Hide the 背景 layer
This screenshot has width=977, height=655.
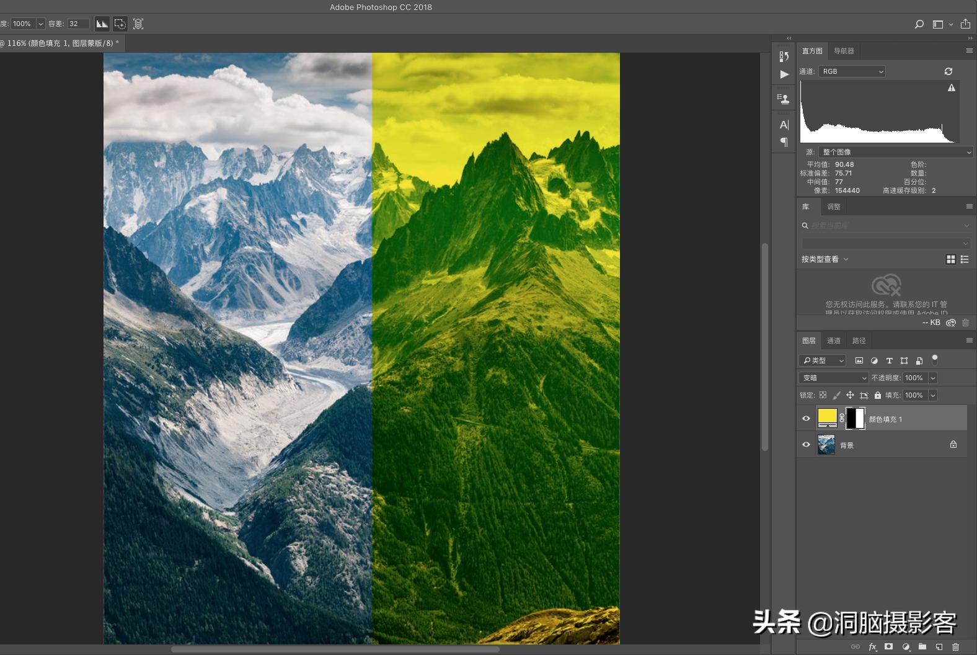(806, 445)
